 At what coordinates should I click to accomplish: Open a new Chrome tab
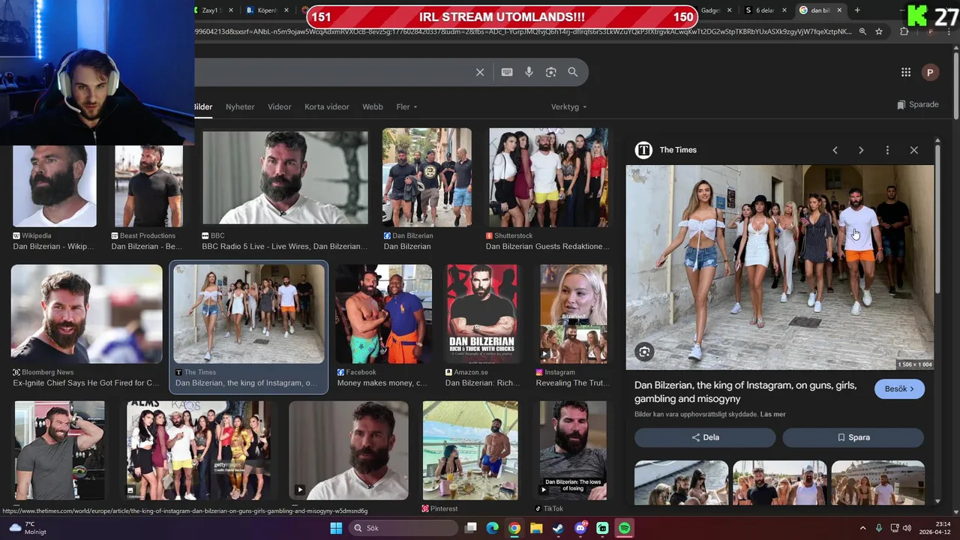coord(857,10)
